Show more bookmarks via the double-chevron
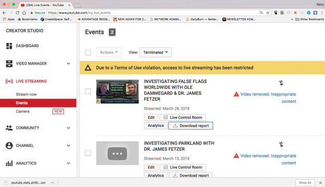Screen dimensions: 325x187 [292, 19]
